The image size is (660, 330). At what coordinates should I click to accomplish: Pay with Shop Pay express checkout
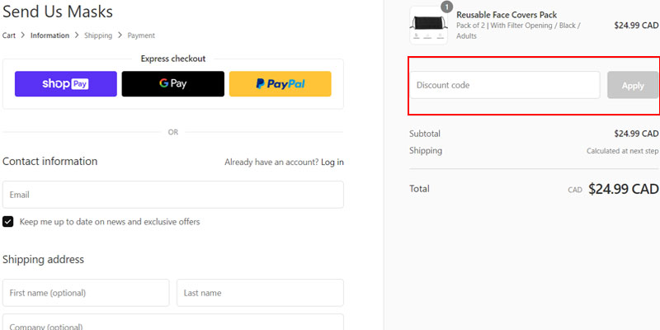[65, 83]
